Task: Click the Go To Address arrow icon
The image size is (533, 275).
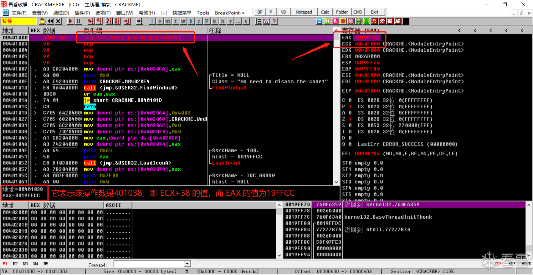Action: point(140,21)
